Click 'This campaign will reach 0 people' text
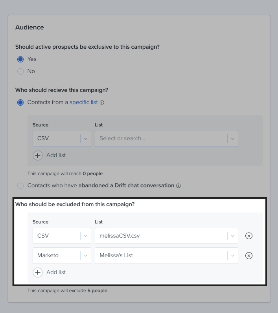This screenshot has height=313, width=278. coord(65,174)
